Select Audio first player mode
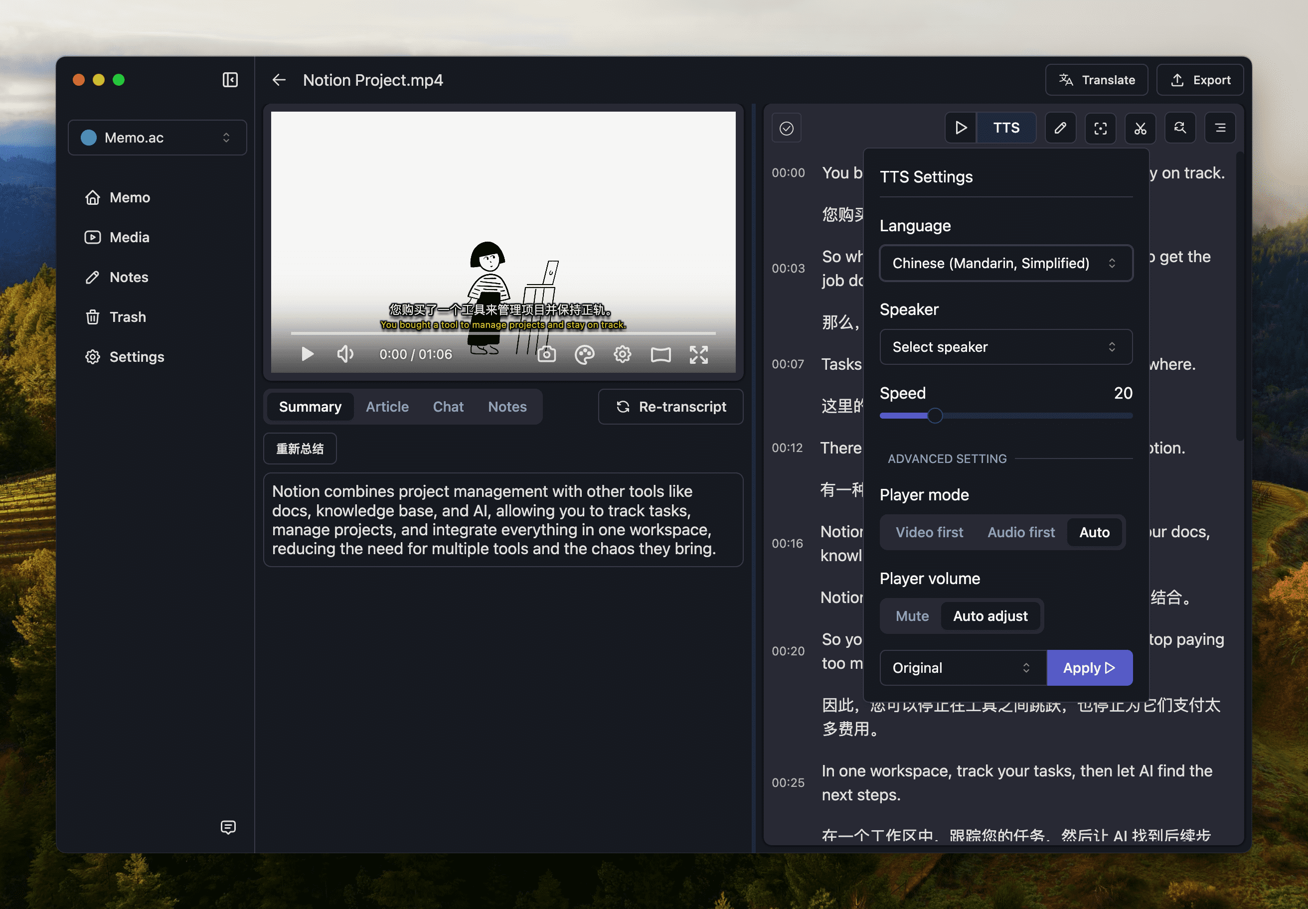 (1021, 532)
